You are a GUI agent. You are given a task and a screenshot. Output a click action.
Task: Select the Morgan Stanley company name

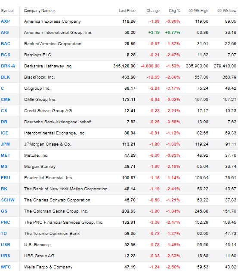point(40,167)
